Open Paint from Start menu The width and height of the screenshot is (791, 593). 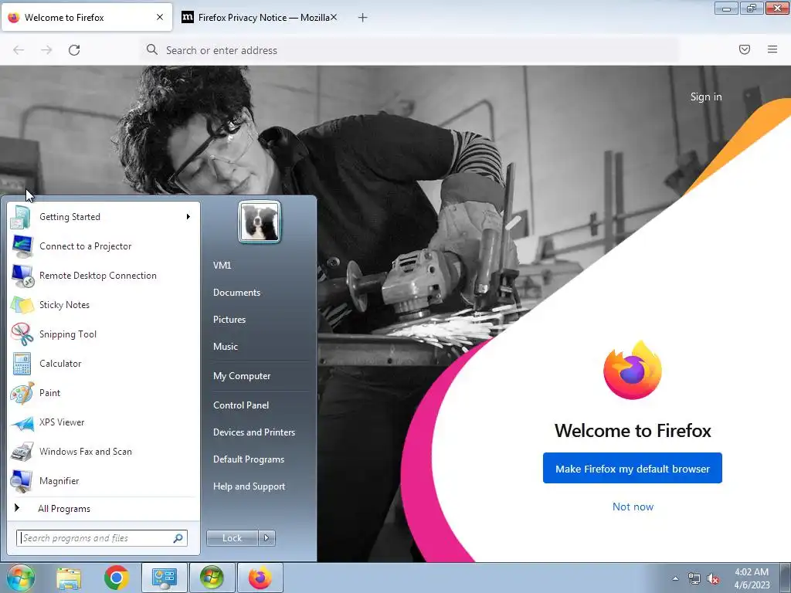[x=104, y=393]
